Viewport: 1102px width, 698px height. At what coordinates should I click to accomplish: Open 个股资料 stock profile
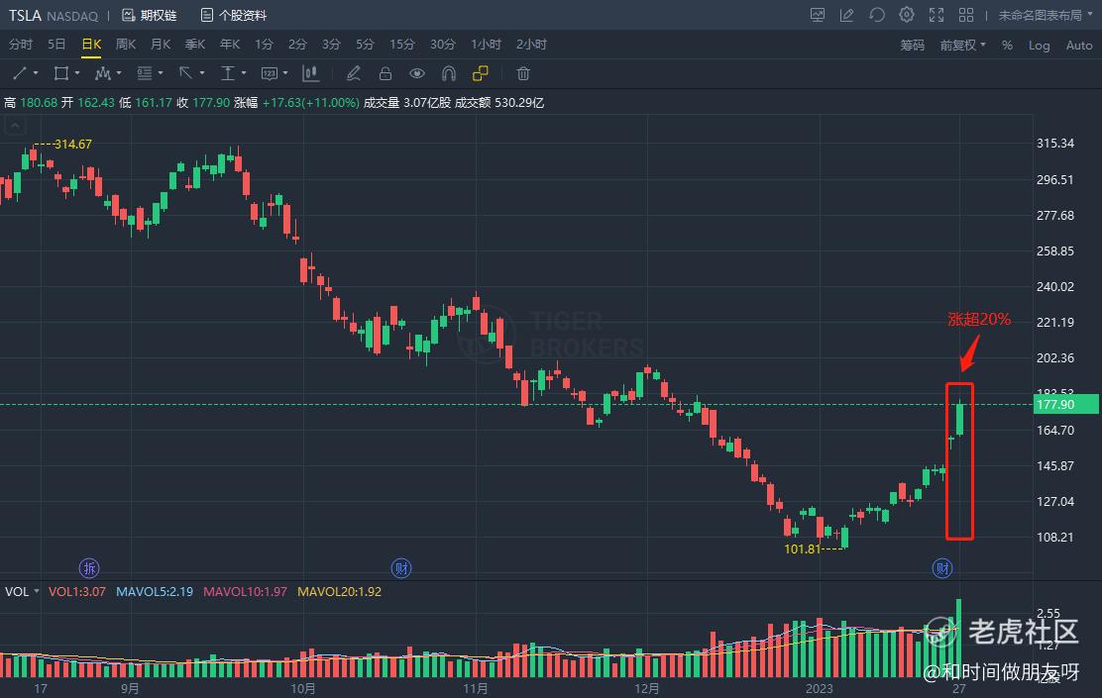(234, 15)
